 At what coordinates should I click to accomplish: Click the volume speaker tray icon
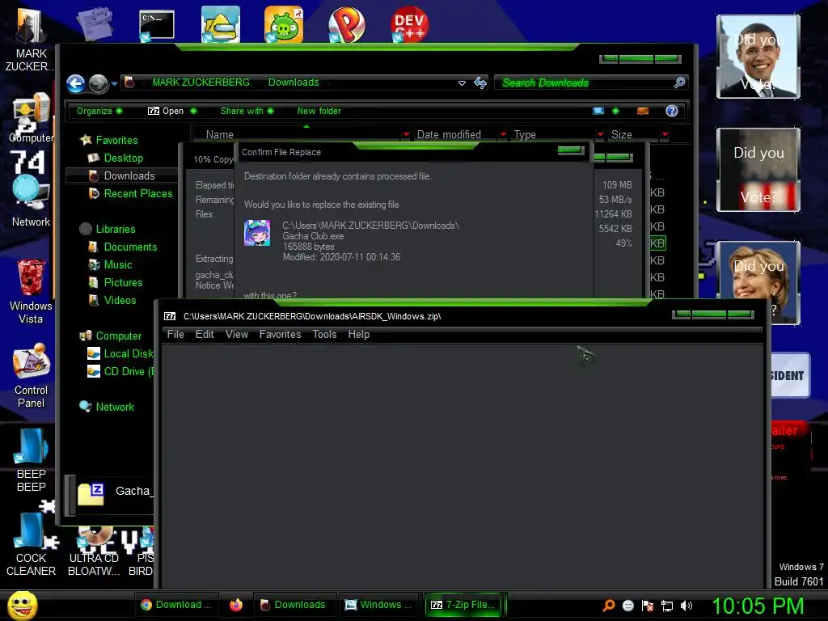686,606
